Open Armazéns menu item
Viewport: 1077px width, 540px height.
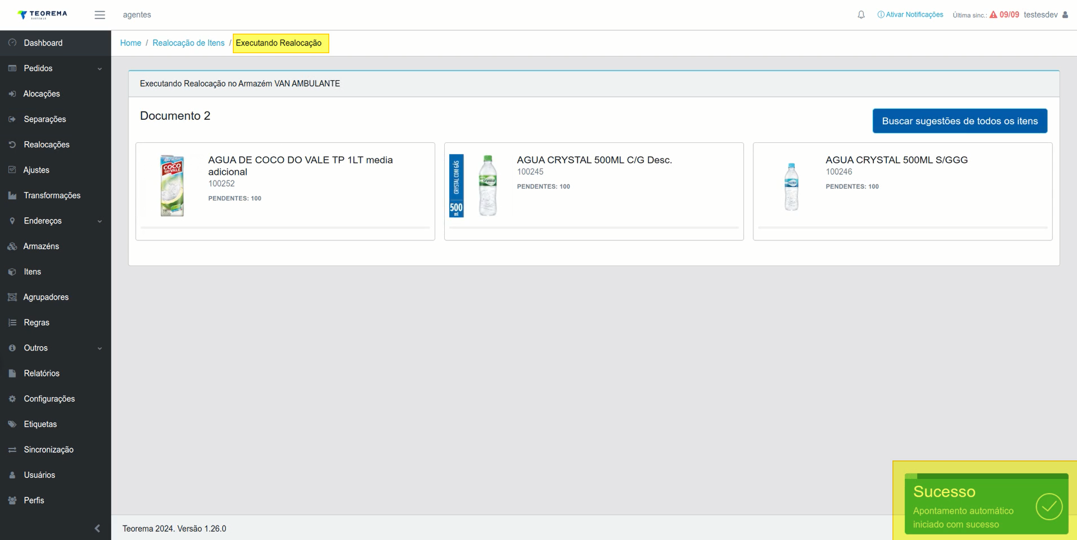(56, 246)
